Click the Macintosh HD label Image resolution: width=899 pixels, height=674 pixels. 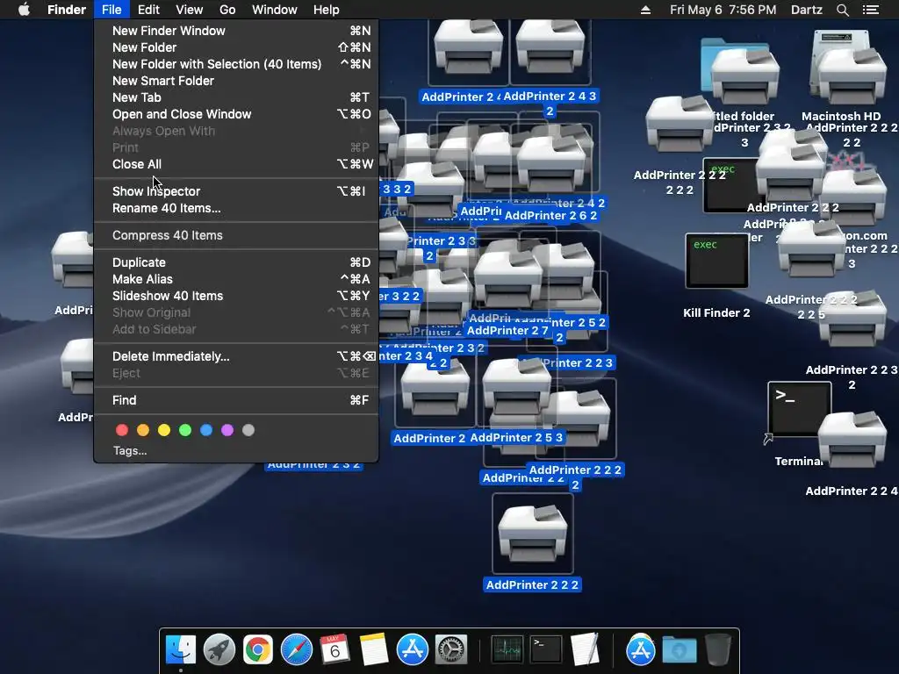841,117
